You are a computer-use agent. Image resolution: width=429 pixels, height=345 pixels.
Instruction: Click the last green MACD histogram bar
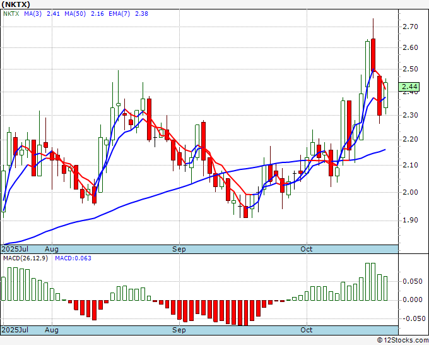[x=385, y=288]
